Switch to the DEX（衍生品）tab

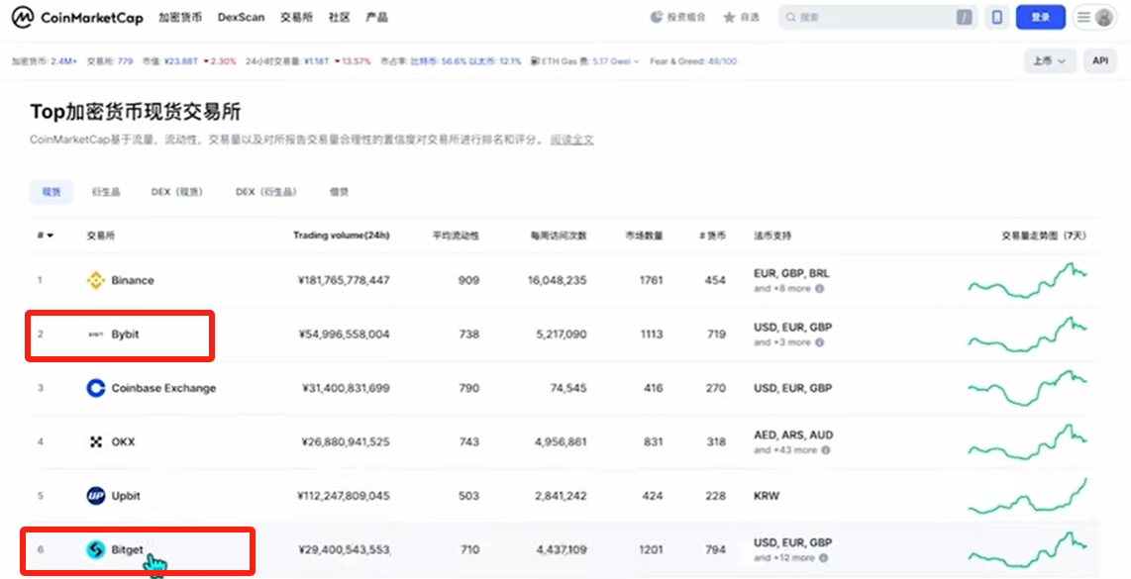pyautogui.click(x=265, y=192)
